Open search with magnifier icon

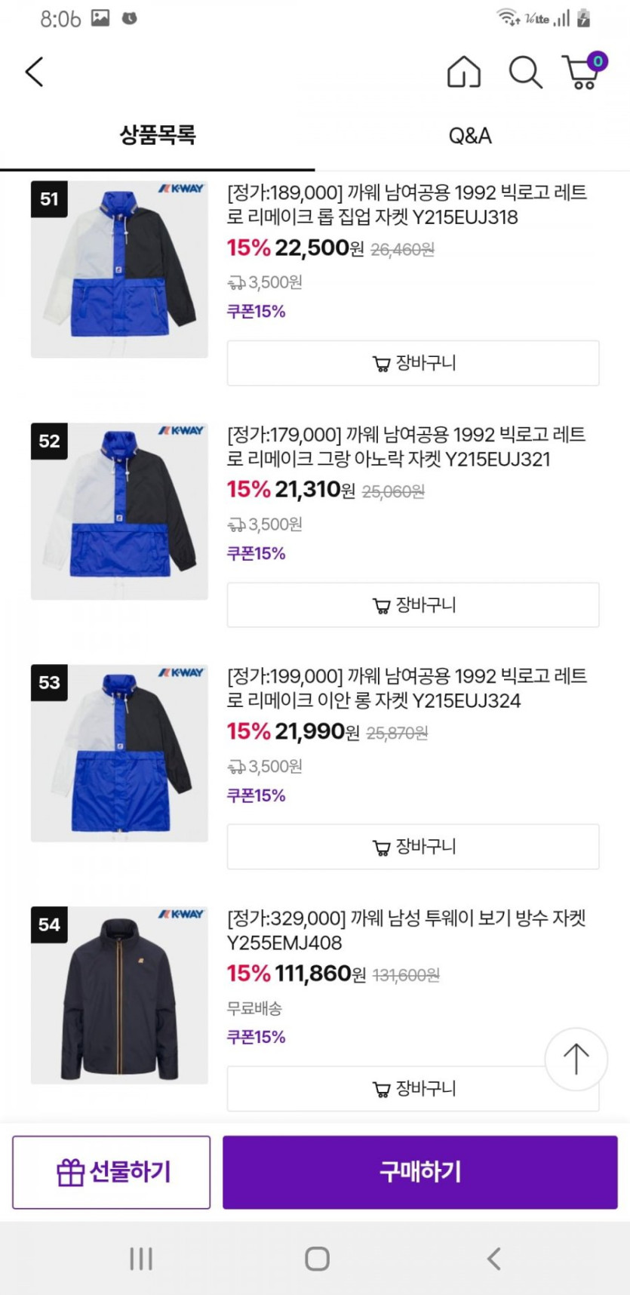[x=525, y=72]
